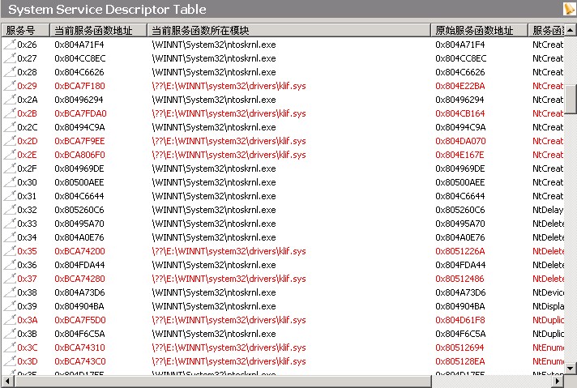Screen dimensions: 577x388
Task: Select address 0xBCA7F5D0
Action: pyautogui.click(x=80, y=320)
